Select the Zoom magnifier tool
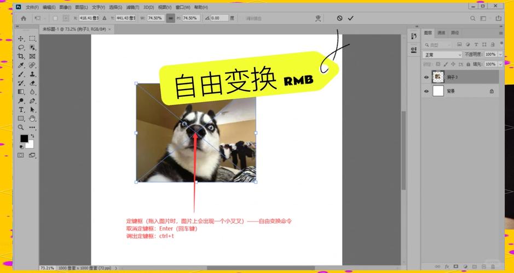 click(x=21, y=127)
